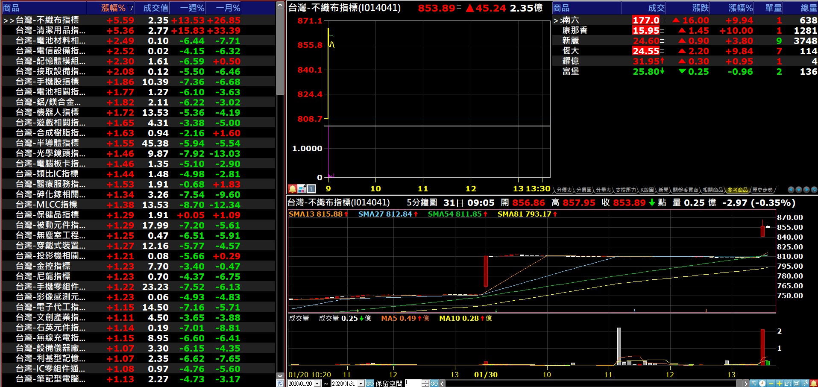Sort by 漲幅% column header arrow
Screen dimensions: 818x387
(x=131, y=8)
